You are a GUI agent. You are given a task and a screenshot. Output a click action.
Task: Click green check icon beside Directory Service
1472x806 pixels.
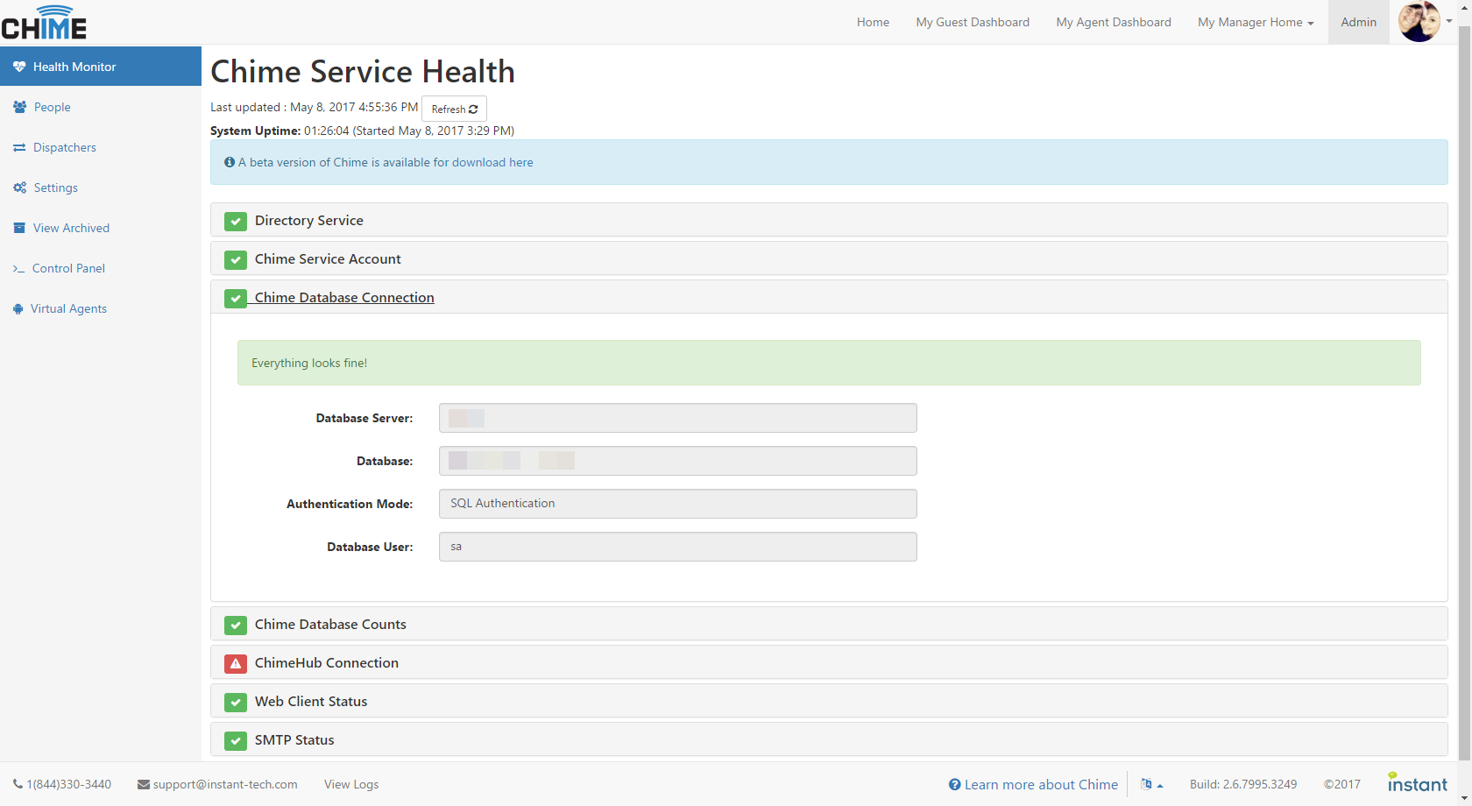pos(236,221)
